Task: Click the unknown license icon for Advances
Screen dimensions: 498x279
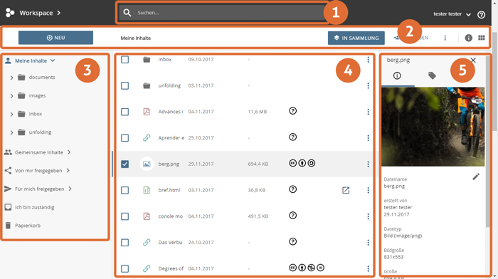Action: pos(293,111)
